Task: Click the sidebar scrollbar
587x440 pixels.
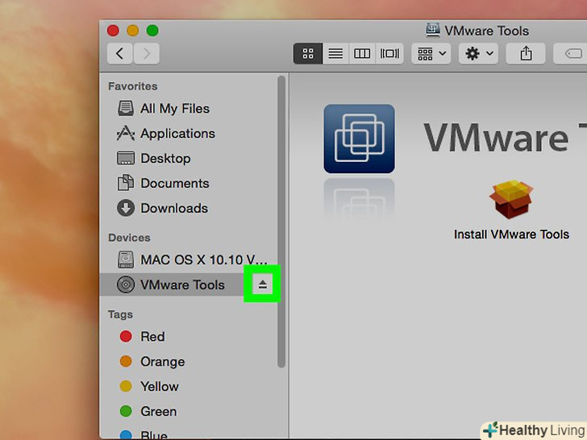Action: [x=281, y=222]
